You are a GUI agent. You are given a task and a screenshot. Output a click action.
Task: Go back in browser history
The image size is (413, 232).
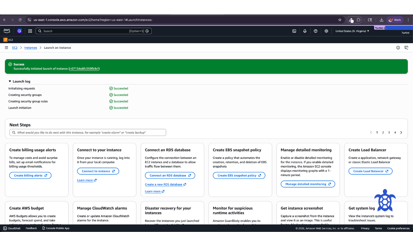5,20
